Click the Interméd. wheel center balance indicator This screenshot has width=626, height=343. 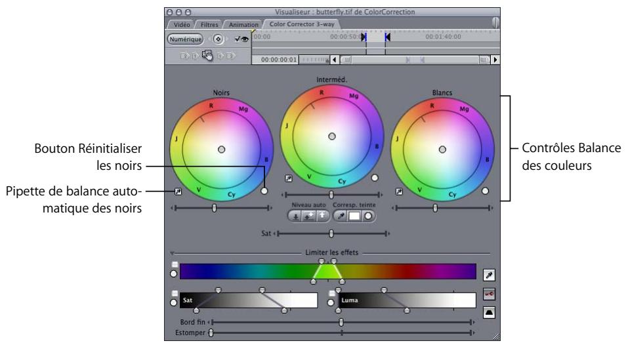click(x=332, y=136)
